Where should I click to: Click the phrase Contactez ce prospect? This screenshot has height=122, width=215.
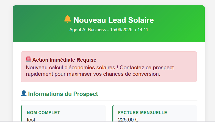coord(147,68)
